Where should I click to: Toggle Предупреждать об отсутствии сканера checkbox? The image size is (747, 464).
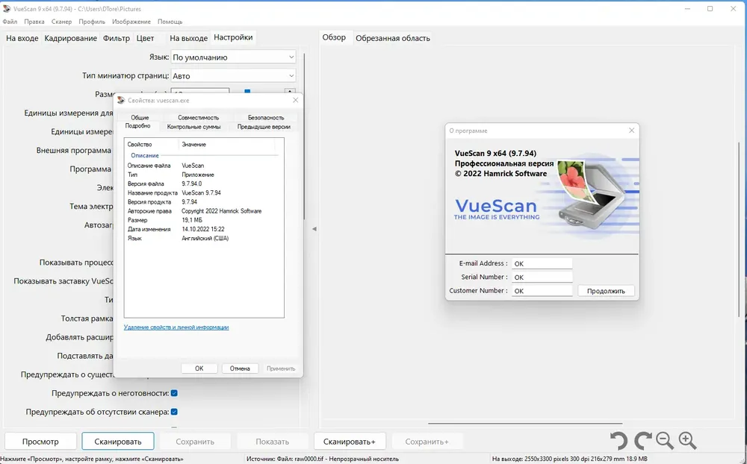tap(174, 412)
